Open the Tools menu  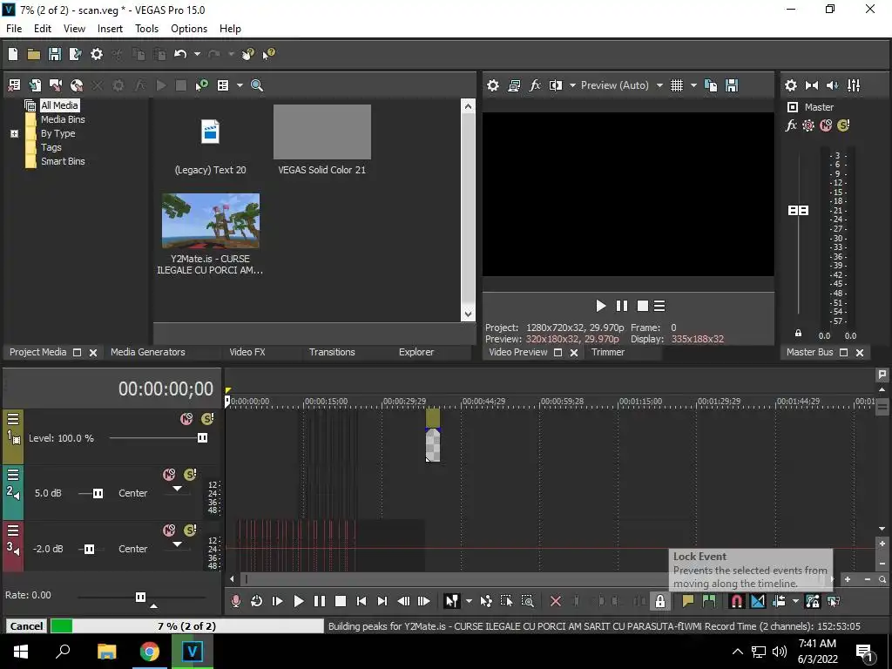[146, 29]
